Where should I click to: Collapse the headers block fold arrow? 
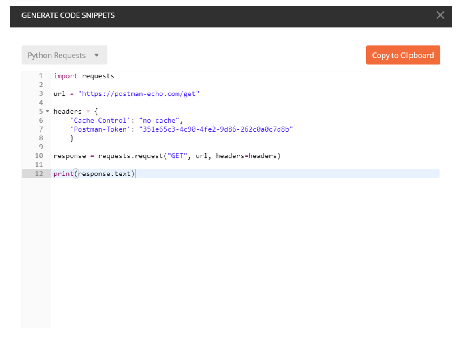pyautogui.click(x=47, y=111)
